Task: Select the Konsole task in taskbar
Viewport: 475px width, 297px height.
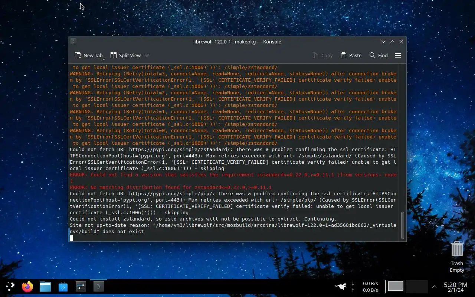Action: (99, 286)
